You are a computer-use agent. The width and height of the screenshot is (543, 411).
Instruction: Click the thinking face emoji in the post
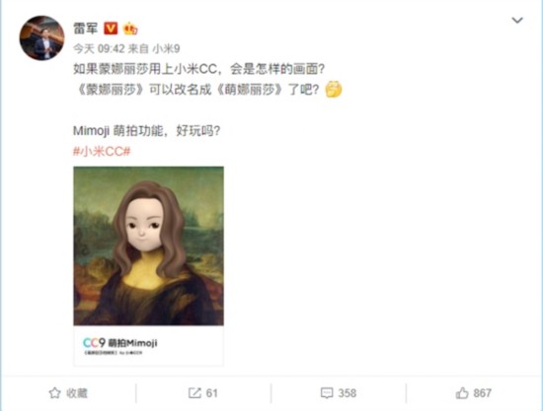[334, 89]
